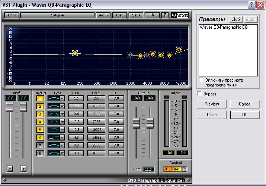This screenshot has height=186, width=266.
Task: Select band 5 node on EQ graph
Action: 169,55
